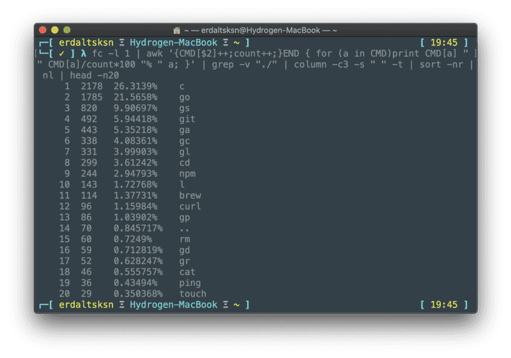The image size is (511, 358).
Task: Click the 'gc' command in row 6
Action: [x=185, y=141]
